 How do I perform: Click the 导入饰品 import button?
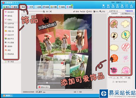tap(10, 62)
